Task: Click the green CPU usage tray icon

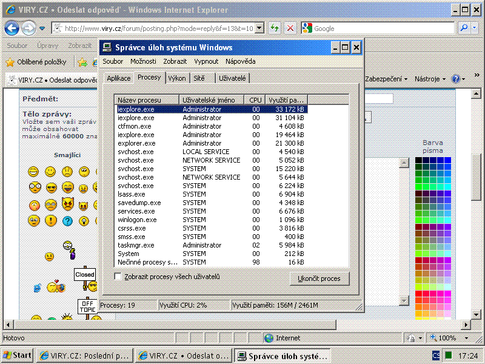Action: (449, 355)
